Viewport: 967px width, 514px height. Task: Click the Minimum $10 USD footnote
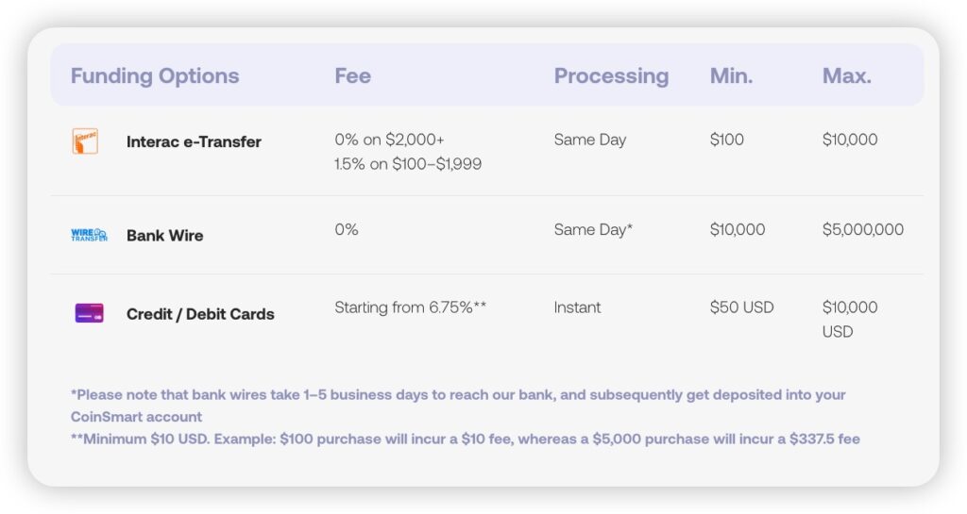click(465, 439)
